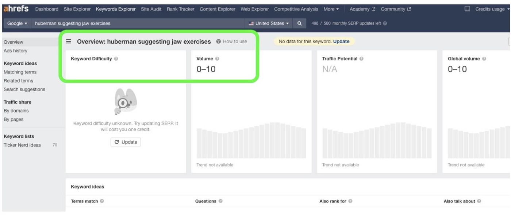This screenshot has width=511, height=216.
Task: Click the Traffic Potential N/A value
Action: coord(330,69)
